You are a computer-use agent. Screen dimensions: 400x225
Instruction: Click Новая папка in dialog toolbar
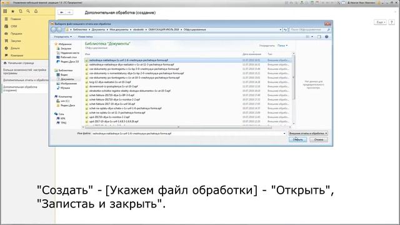[x=85, y=37]
